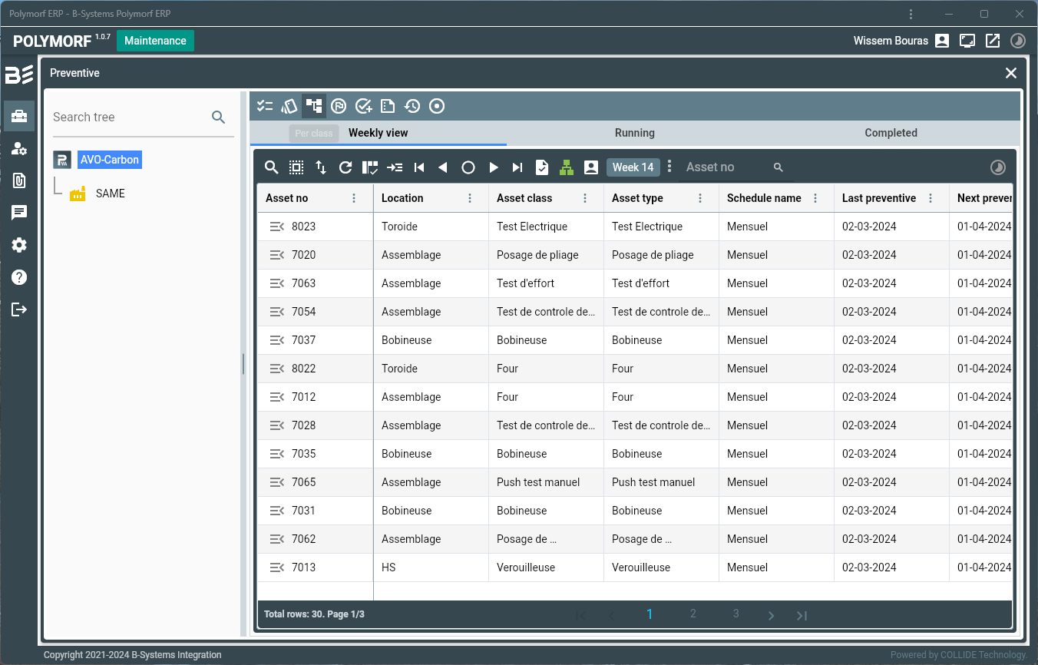Switch to the Completed tab
The height and width of the screenshot is (665, 1038).
(891, 133)
